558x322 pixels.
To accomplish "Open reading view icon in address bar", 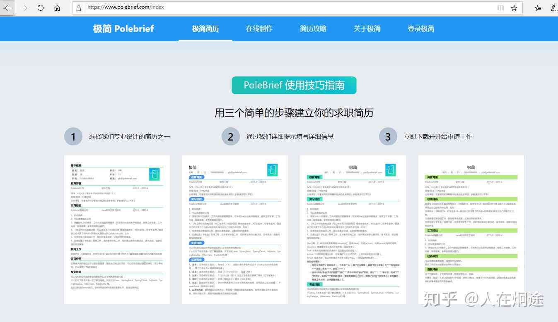I will (x=500, y=8).
